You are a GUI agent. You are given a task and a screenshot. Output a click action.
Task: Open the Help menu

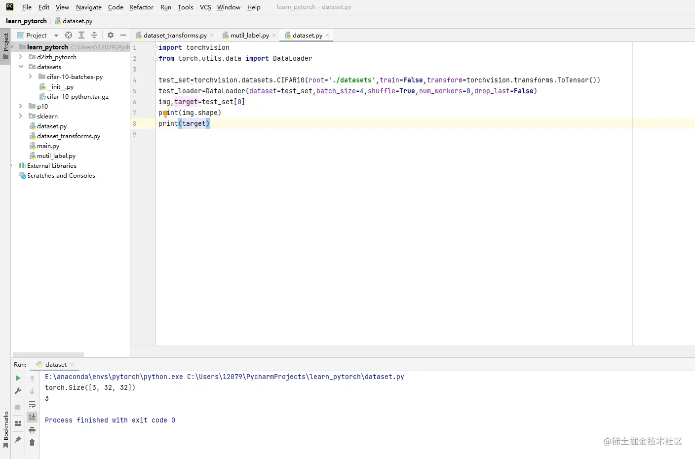(x=254, y=7)
